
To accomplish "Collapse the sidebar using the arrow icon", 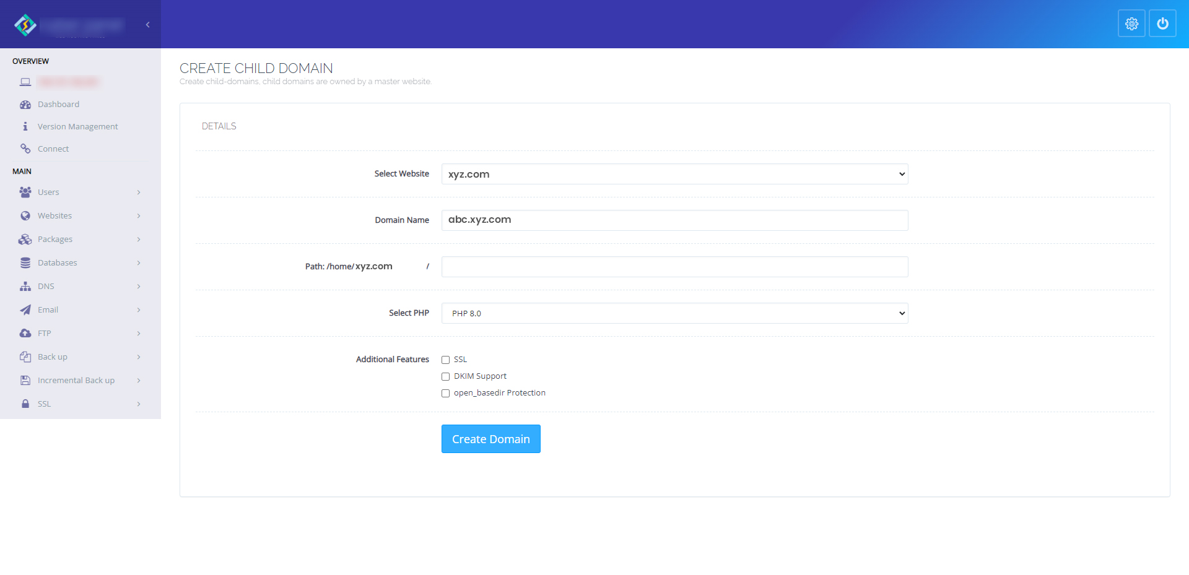I will 147,25.
